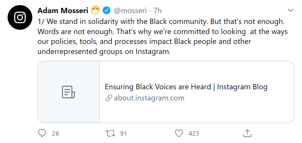Click the face mask emoji beside name
The image size is (302, 143).
[95, 10]
